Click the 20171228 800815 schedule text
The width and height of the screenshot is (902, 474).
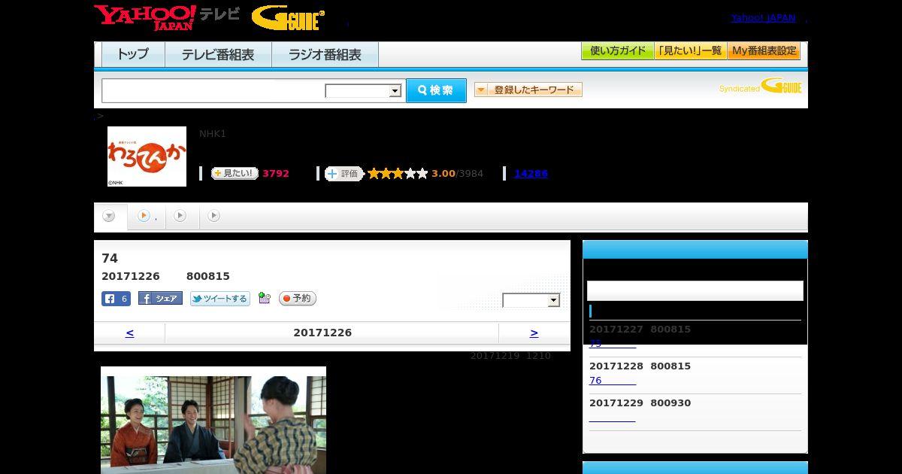(x=640, y=366)
